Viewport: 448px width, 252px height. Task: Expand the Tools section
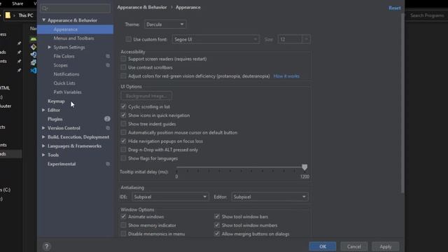[43, 155]
